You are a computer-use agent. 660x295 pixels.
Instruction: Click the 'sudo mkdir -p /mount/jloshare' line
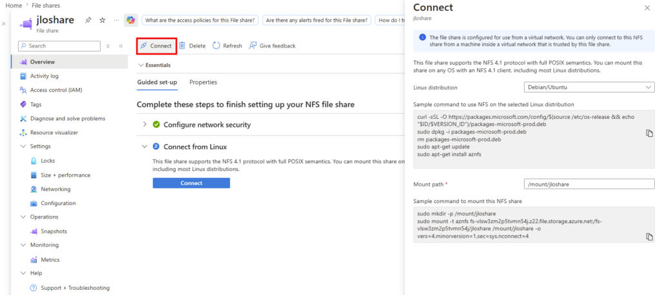pyautogui.click(x=457, y=213)
